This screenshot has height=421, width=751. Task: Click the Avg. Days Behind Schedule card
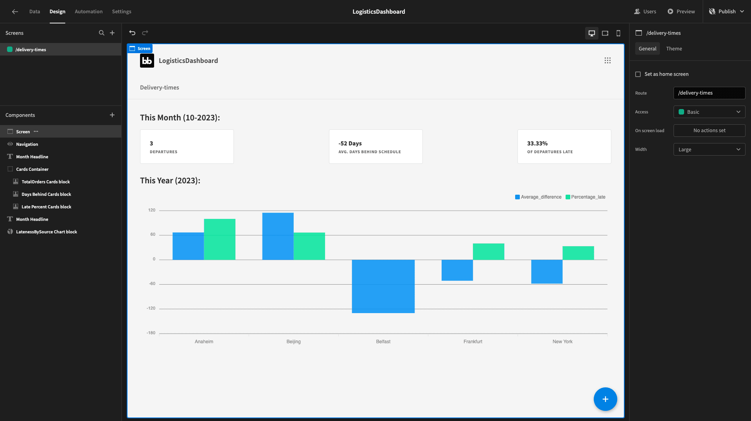click(375, 147)
